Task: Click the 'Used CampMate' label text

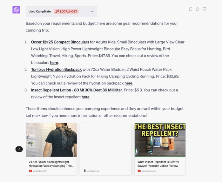Action: 40,11
